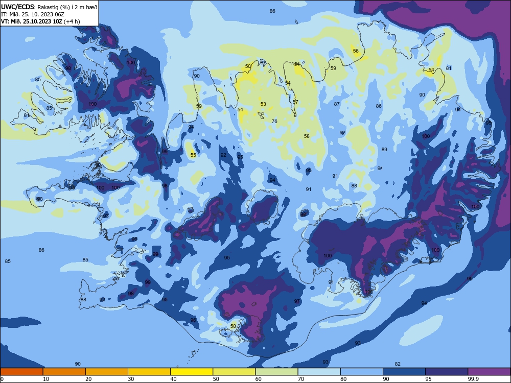Click the legend label '10'

[x=46, y=379]
